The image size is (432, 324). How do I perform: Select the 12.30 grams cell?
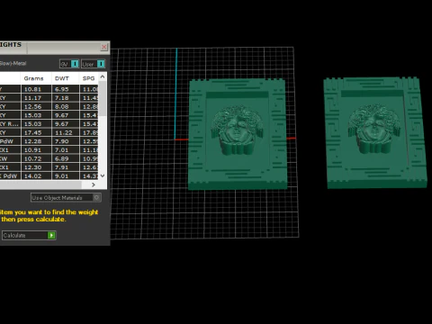(36, 167)
